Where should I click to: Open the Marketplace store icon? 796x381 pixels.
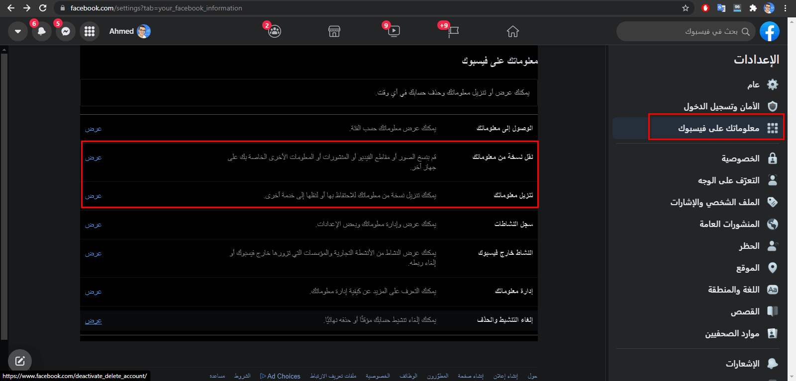tap(334, 32)
